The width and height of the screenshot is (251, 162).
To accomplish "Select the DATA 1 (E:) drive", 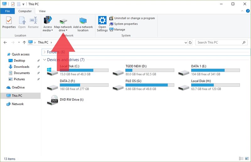I will [x=209, y=70].
